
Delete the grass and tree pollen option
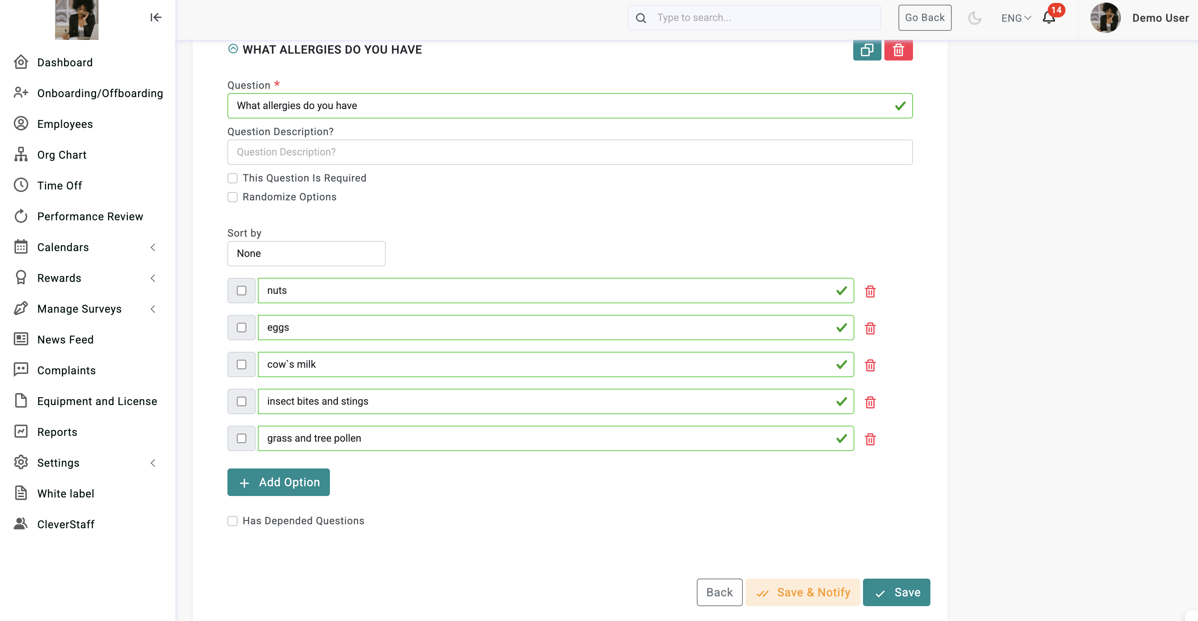[870, 439]
